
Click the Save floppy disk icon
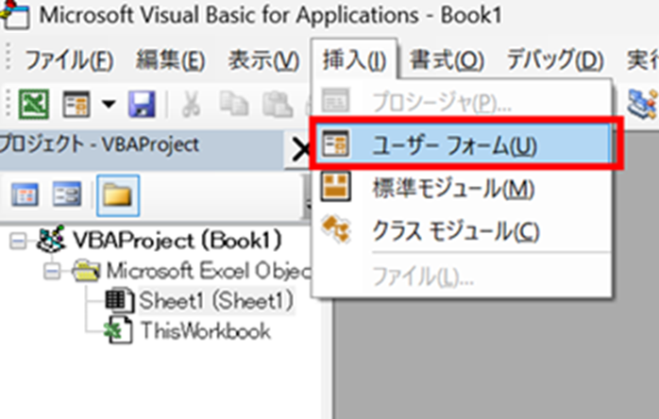coord(142,104)
